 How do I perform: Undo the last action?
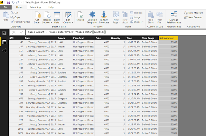(x=13, y=2)
